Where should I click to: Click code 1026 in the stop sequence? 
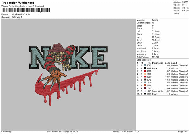(x=168, y=74)
